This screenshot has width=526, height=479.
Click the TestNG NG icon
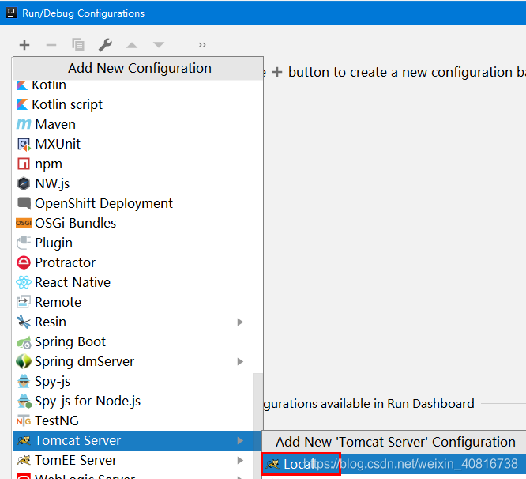[x=24, y=421]
